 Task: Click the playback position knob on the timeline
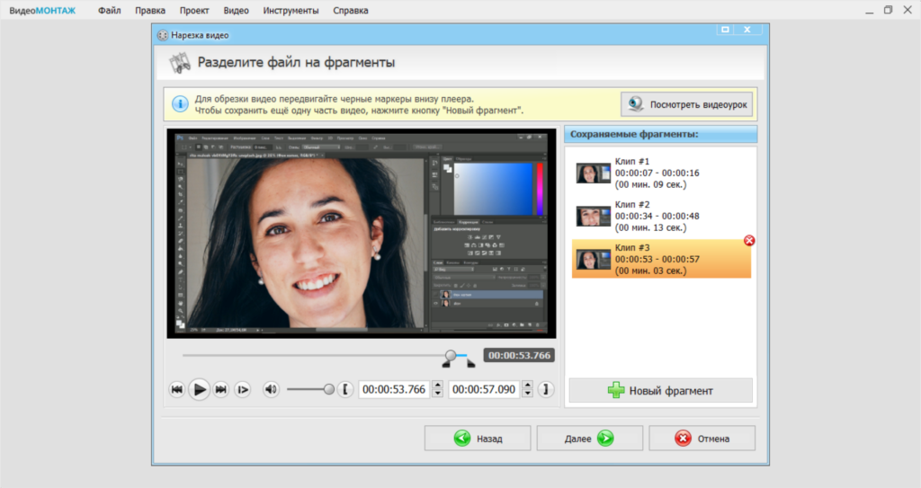click(x=451, y=355)
